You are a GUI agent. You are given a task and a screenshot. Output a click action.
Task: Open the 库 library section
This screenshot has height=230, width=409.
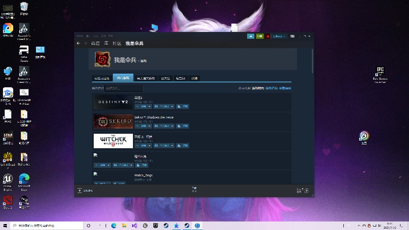pyautogui.click(x=106, y=43)
